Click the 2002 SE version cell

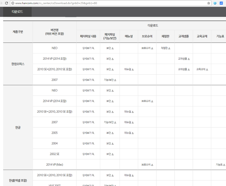coord(54,154)
